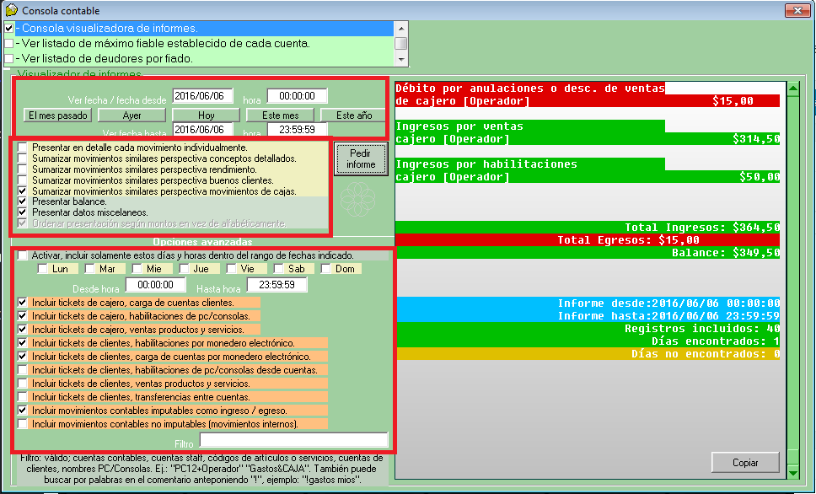This screenshot has height=494, width=816.
Task: Click the 'Ingresos por habilitaciones' report row
Action: coord(588,171)
